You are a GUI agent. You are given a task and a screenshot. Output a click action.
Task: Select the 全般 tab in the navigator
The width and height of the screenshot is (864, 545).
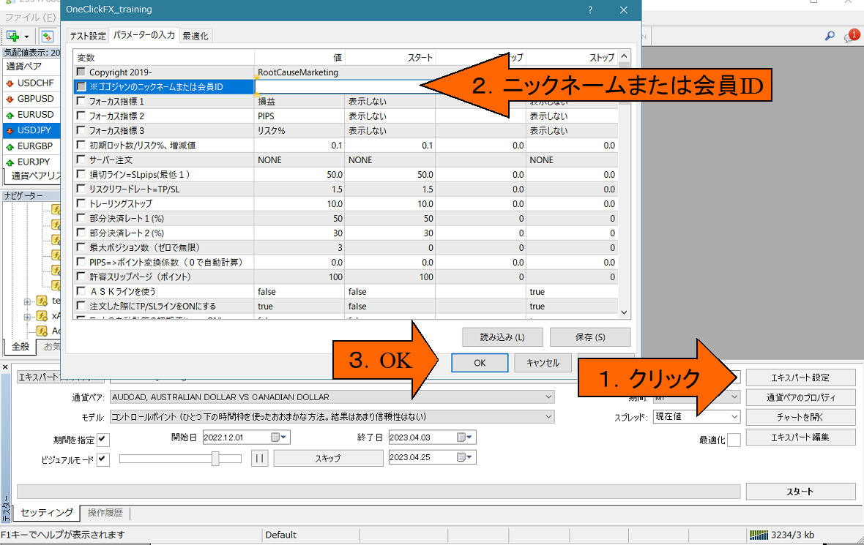pyautogui.click(x=21, y=346)
